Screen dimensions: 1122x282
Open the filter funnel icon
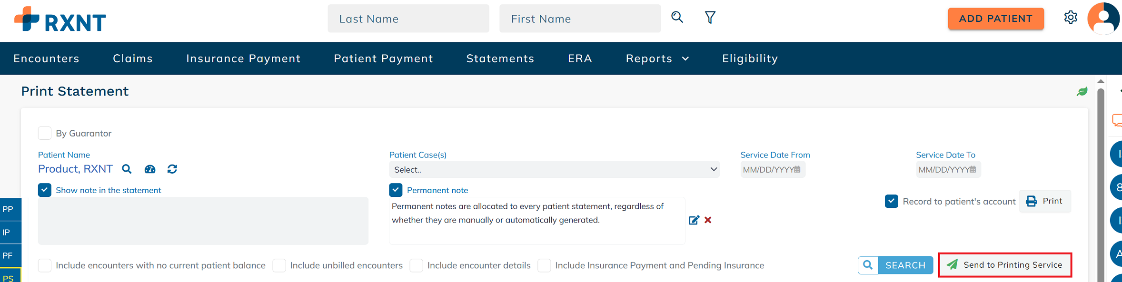click(x=710, y=18)
